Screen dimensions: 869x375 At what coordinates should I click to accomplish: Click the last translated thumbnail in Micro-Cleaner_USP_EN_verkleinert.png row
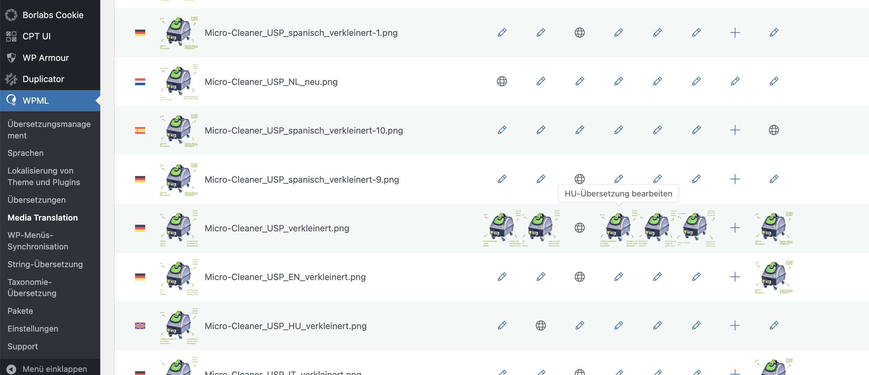[774, 277]
